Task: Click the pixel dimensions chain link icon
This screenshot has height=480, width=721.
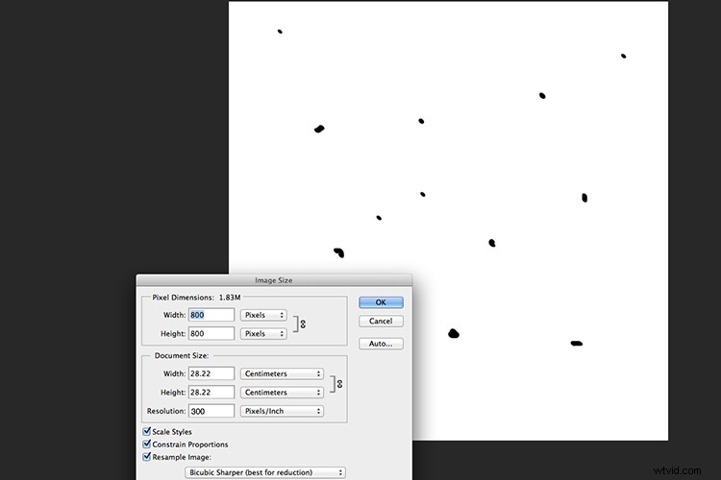Action: tap(303, 324)
